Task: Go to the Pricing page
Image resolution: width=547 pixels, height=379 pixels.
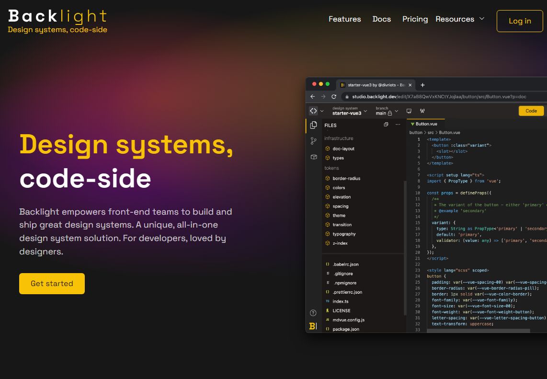Action: [x=415, y=19]
